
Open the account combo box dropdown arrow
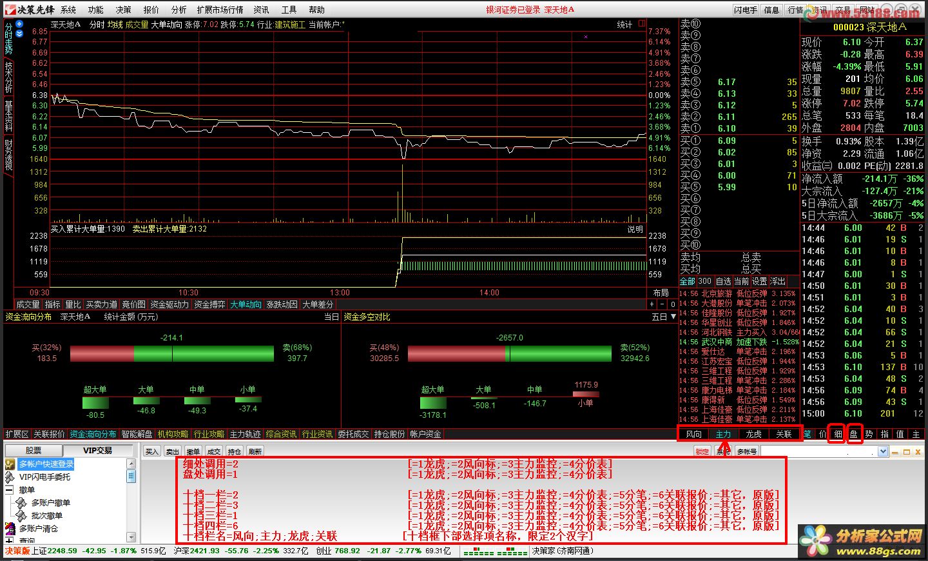coord(883,451)
